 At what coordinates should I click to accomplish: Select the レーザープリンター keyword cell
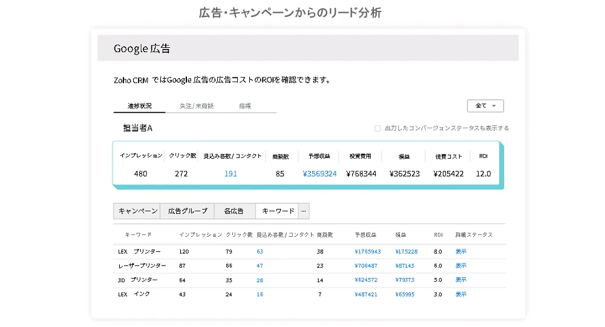(142, 266)
